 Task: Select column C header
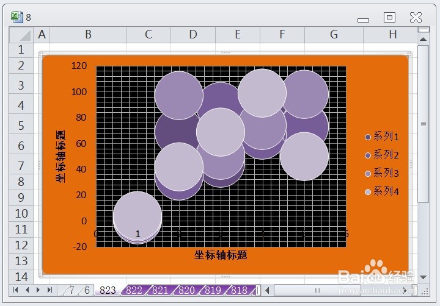click(x=148, y=35)
